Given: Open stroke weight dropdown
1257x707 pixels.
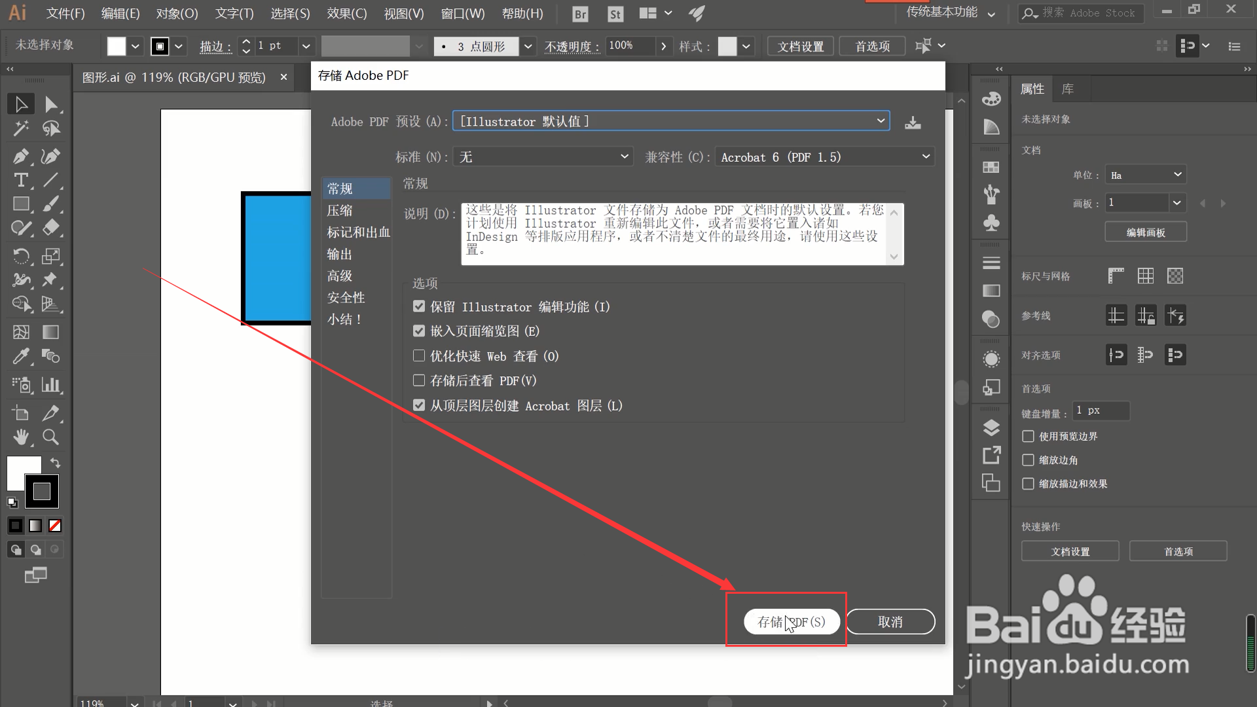Looking at the screenshot, I should tap(306, 46).
